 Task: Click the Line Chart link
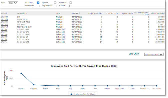click(x=134, y=54)
